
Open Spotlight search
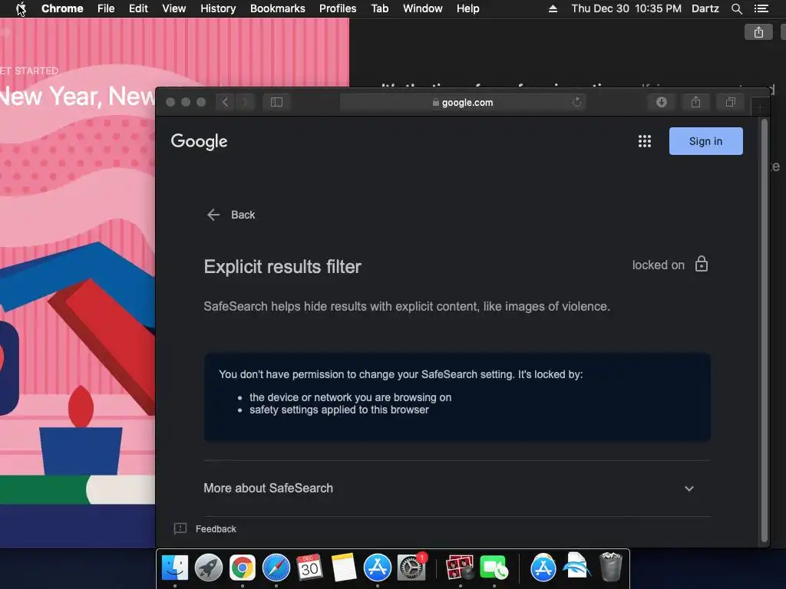[736, 8]
